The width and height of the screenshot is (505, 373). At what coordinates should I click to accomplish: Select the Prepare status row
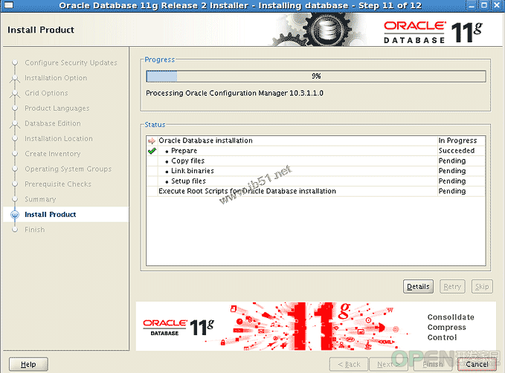(316, 151)
